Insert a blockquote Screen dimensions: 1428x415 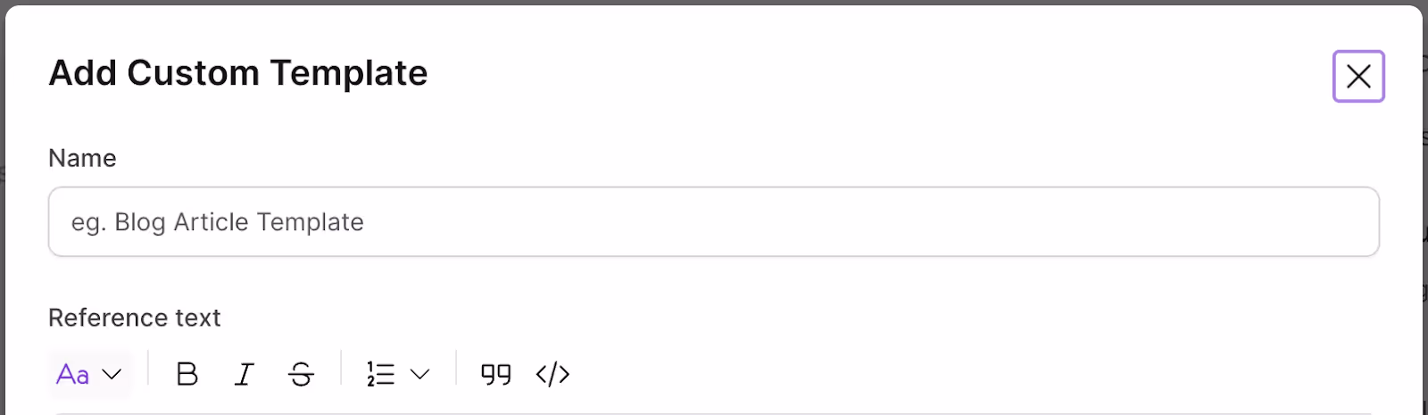click(496, 374)
